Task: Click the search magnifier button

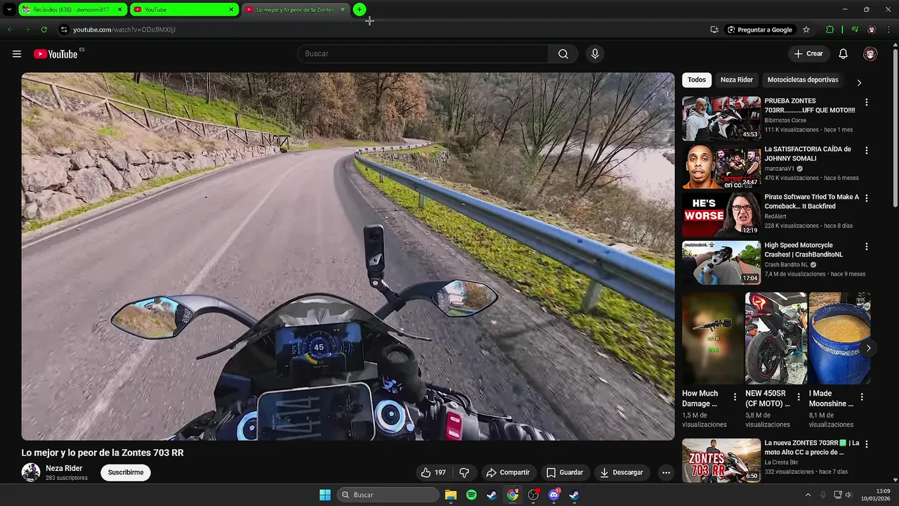Action: 563,54
